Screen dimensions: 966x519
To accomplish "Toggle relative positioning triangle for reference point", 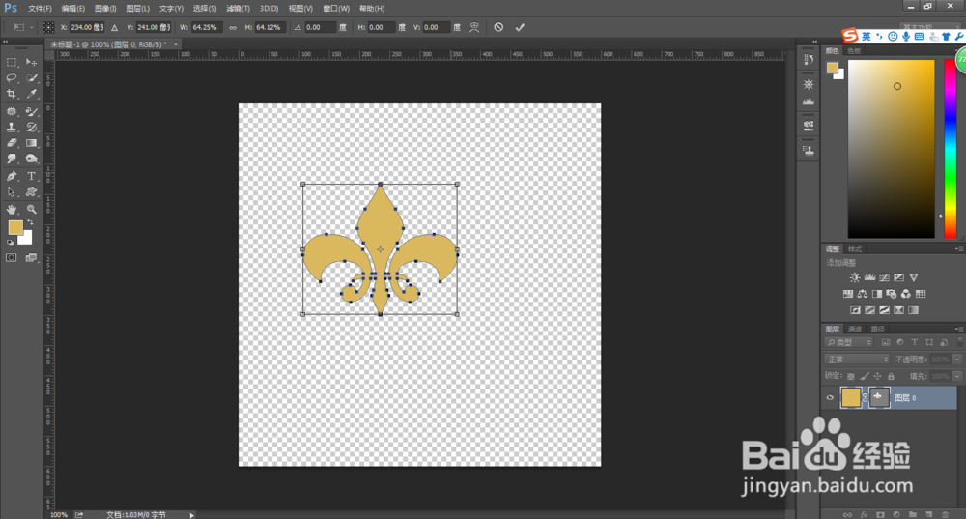I will tap(115, 28).
